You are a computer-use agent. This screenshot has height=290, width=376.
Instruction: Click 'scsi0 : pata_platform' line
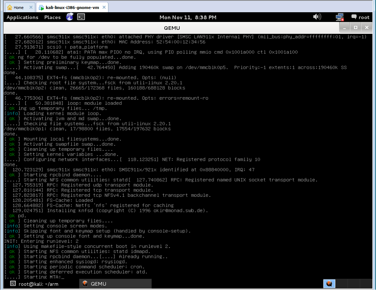(x=56, y=47)
